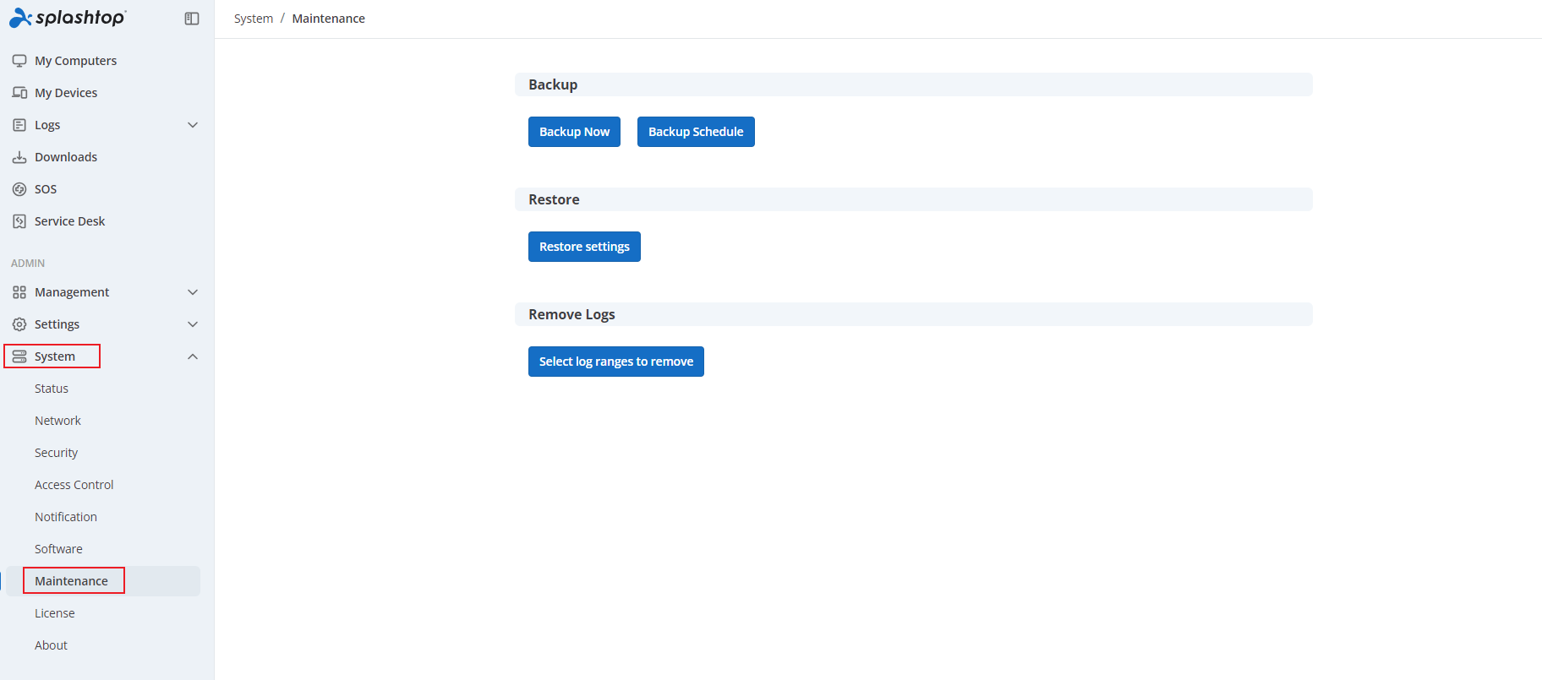Click the Management menu label
The height and width of the screenshot is (680, 1542).
click(x=72, y=292)
